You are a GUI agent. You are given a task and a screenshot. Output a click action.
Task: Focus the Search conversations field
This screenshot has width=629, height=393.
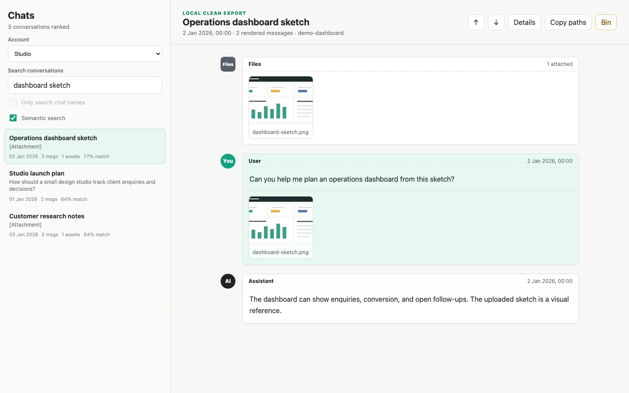[x=85, y=85]
